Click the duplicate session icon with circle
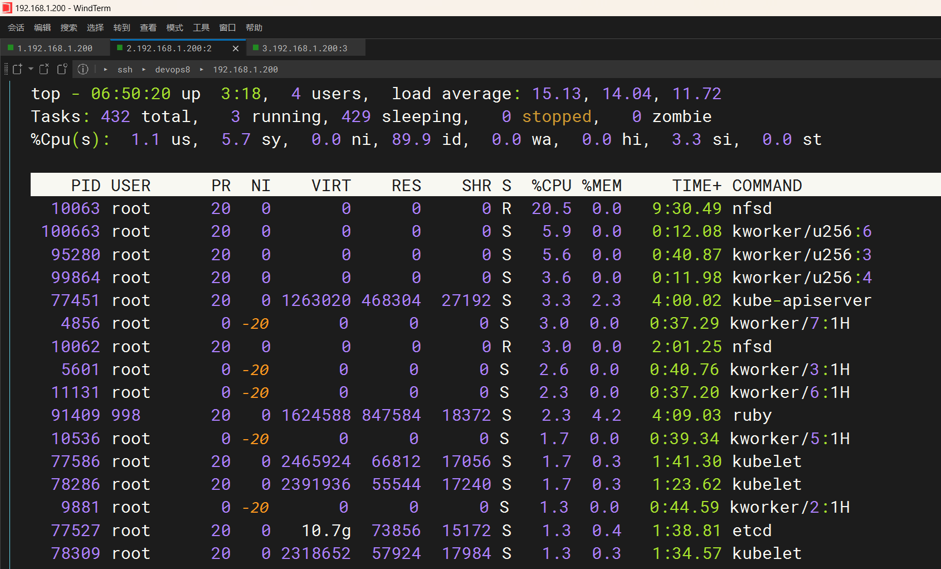 click(62, 69)
